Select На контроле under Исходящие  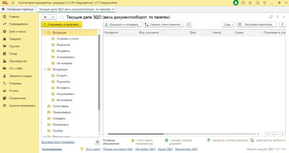(64, 100)
